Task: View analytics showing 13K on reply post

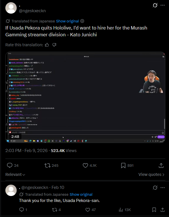Action: pos(125,210)
